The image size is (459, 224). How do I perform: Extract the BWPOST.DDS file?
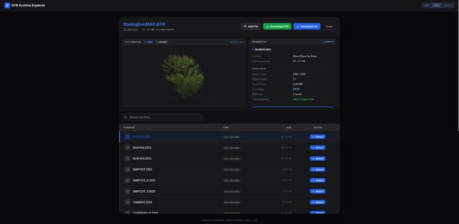point(318,170)
